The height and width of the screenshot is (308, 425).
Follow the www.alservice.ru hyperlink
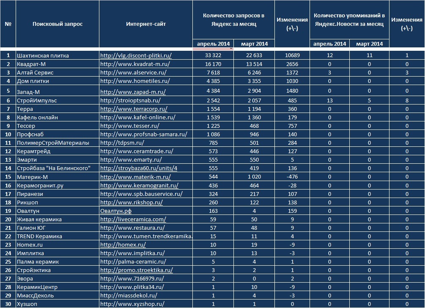[133, 72]
